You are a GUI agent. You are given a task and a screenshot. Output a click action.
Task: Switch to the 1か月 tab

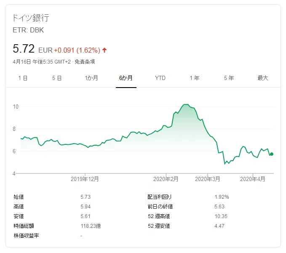pyautogui.click(x=91, y=78)
